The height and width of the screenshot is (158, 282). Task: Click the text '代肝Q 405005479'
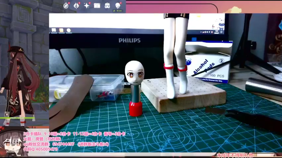(x=41, y=149)
